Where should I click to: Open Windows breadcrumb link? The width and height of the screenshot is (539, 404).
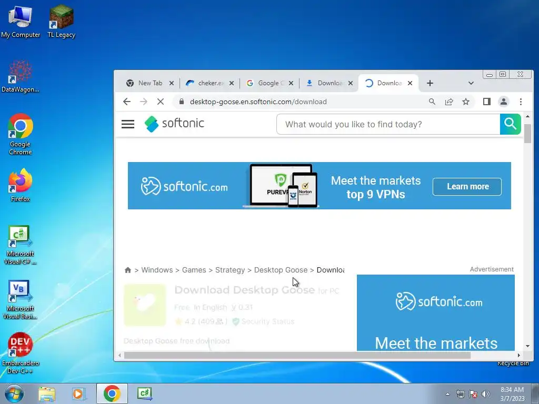coord(157,270)
